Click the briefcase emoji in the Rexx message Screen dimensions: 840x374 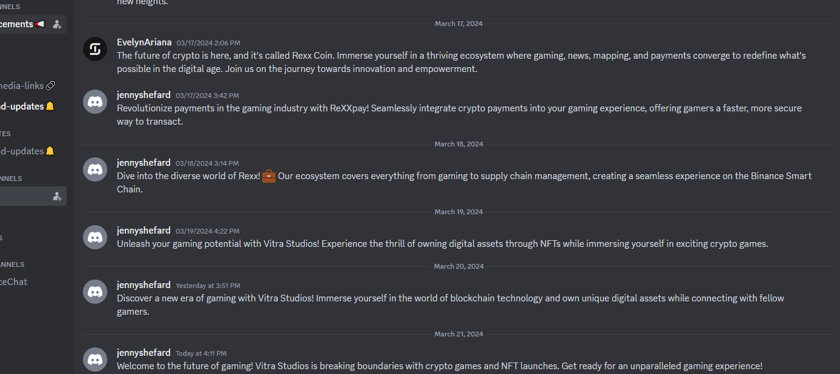pos(269,176)
